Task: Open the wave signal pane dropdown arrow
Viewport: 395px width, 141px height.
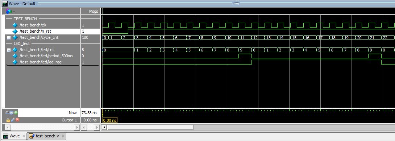Action: [14, 12]
